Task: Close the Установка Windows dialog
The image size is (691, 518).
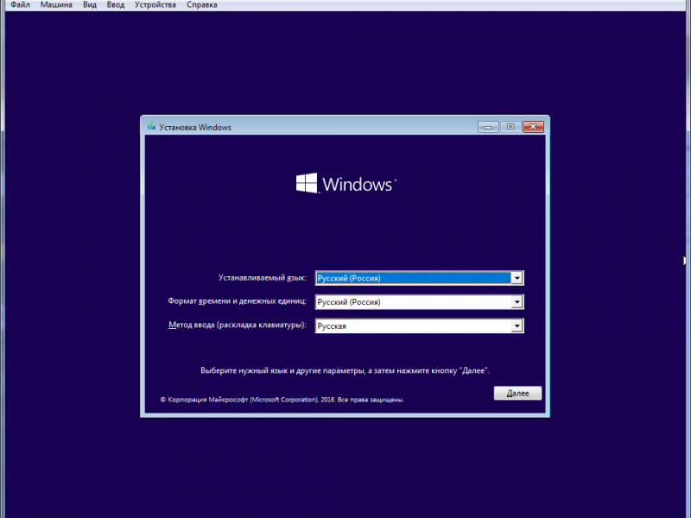Action: (533, 127)
